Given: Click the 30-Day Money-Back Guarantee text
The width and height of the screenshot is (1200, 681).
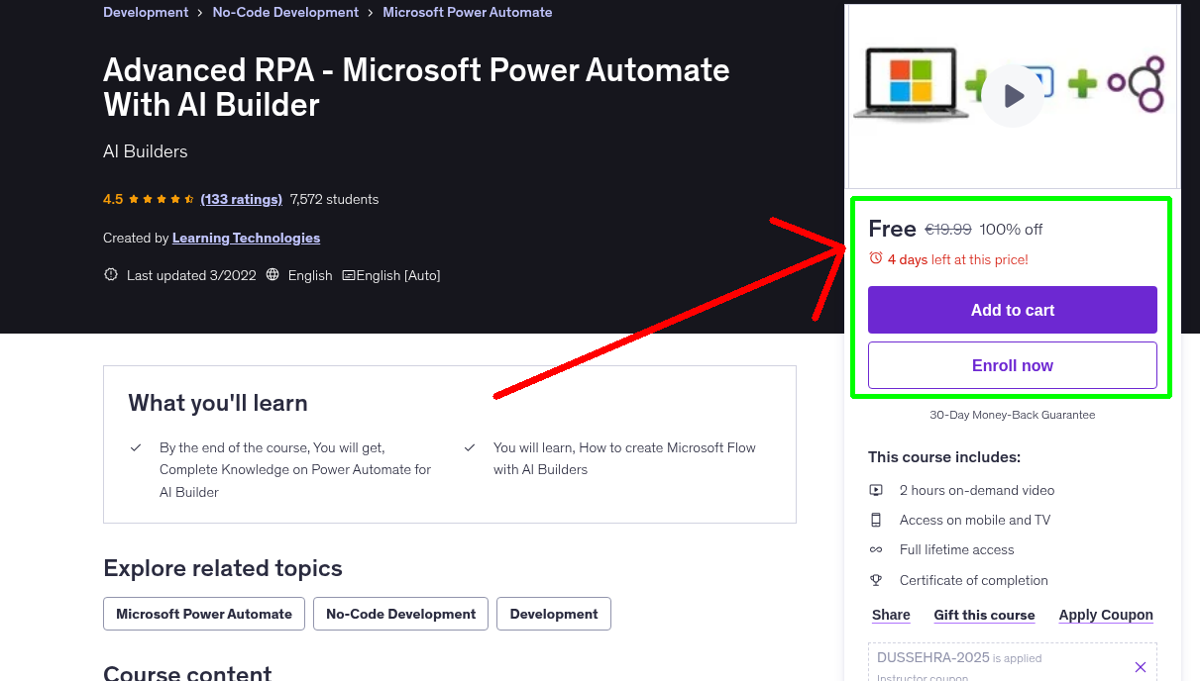Looking at the screenshot, I should 1013,415.
